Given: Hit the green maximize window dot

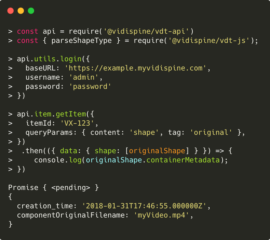Looking at the screenshot, I should coord(31,11).
